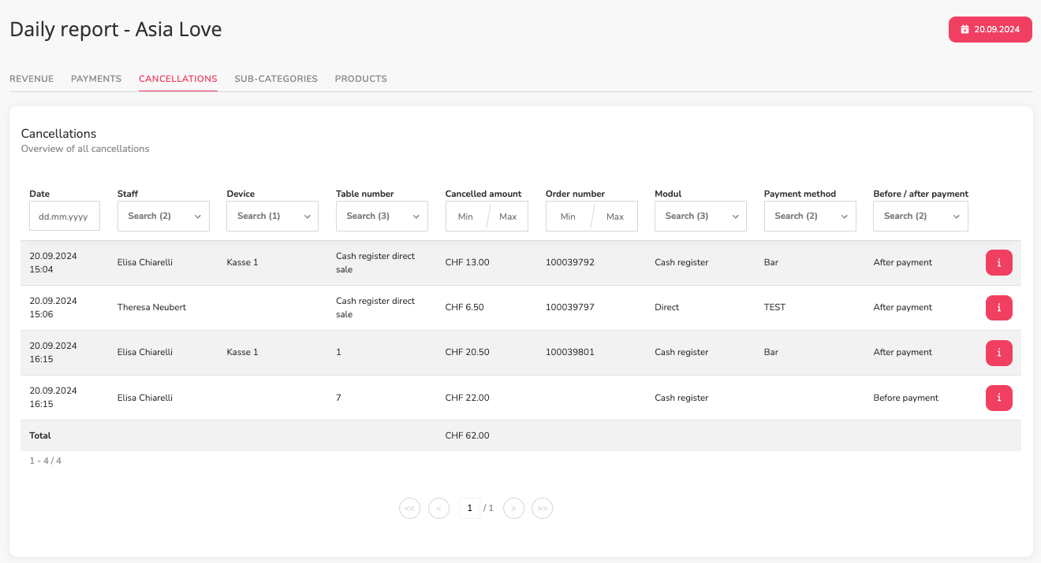
Task: Show info for the CHF 20.50 cancellation
Action: [x=998, y=353]
